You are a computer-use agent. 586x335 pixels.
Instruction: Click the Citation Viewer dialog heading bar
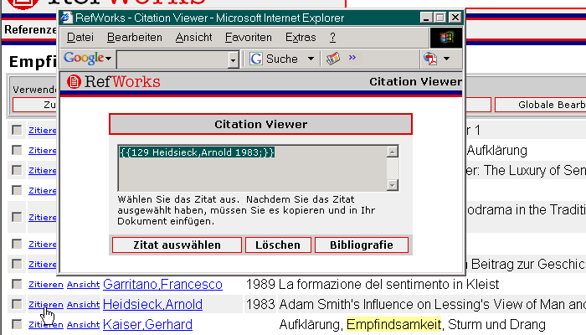(260, 124)
